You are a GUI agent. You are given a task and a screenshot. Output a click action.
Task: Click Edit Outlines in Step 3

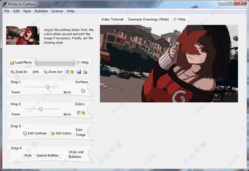tap(35, 133)
